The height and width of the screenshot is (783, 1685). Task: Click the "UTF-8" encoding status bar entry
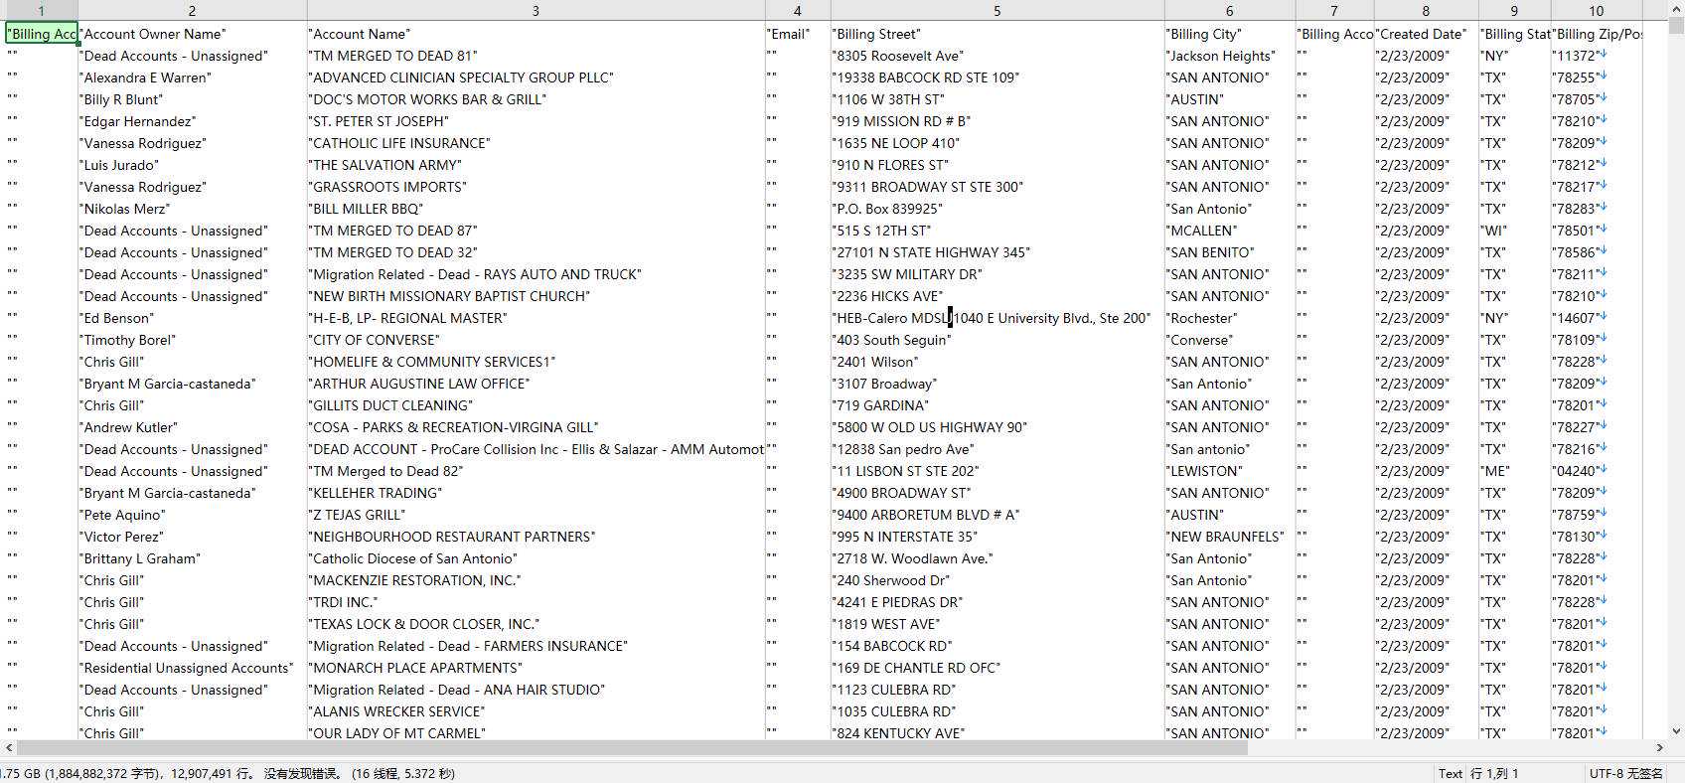point(1626,773)
